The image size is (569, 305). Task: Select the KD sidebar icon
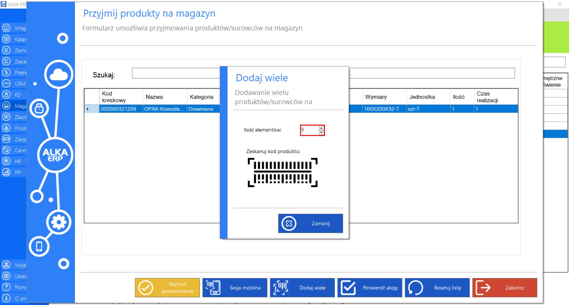coord(6,95)
